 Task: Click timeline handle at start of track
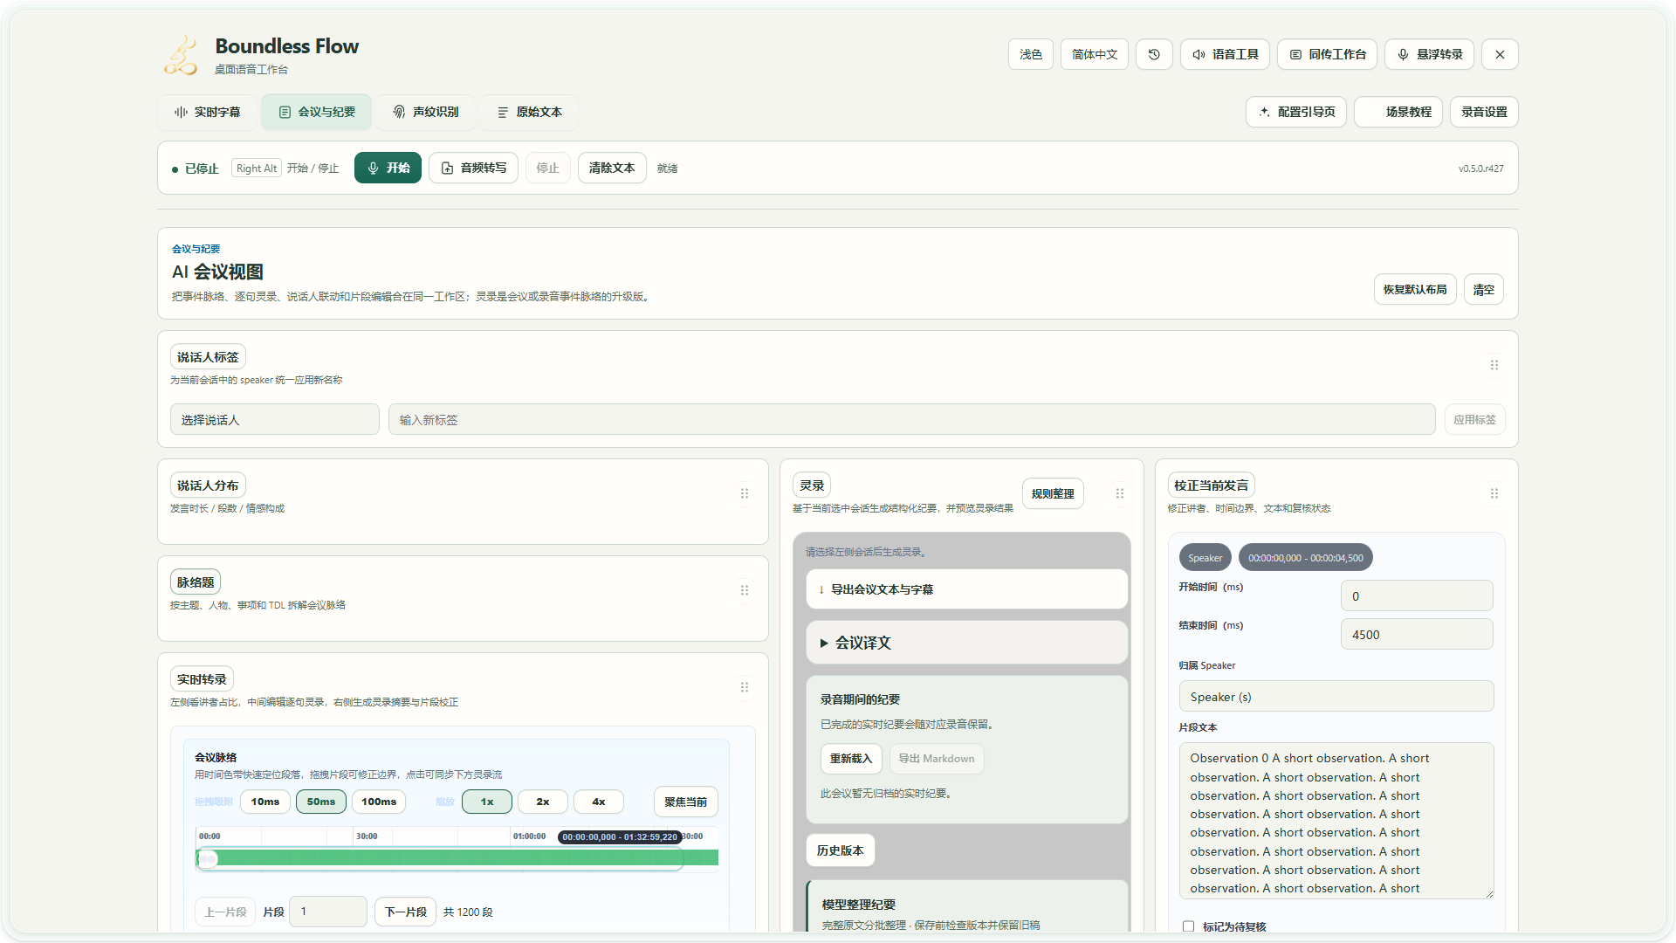pos(208,858)
